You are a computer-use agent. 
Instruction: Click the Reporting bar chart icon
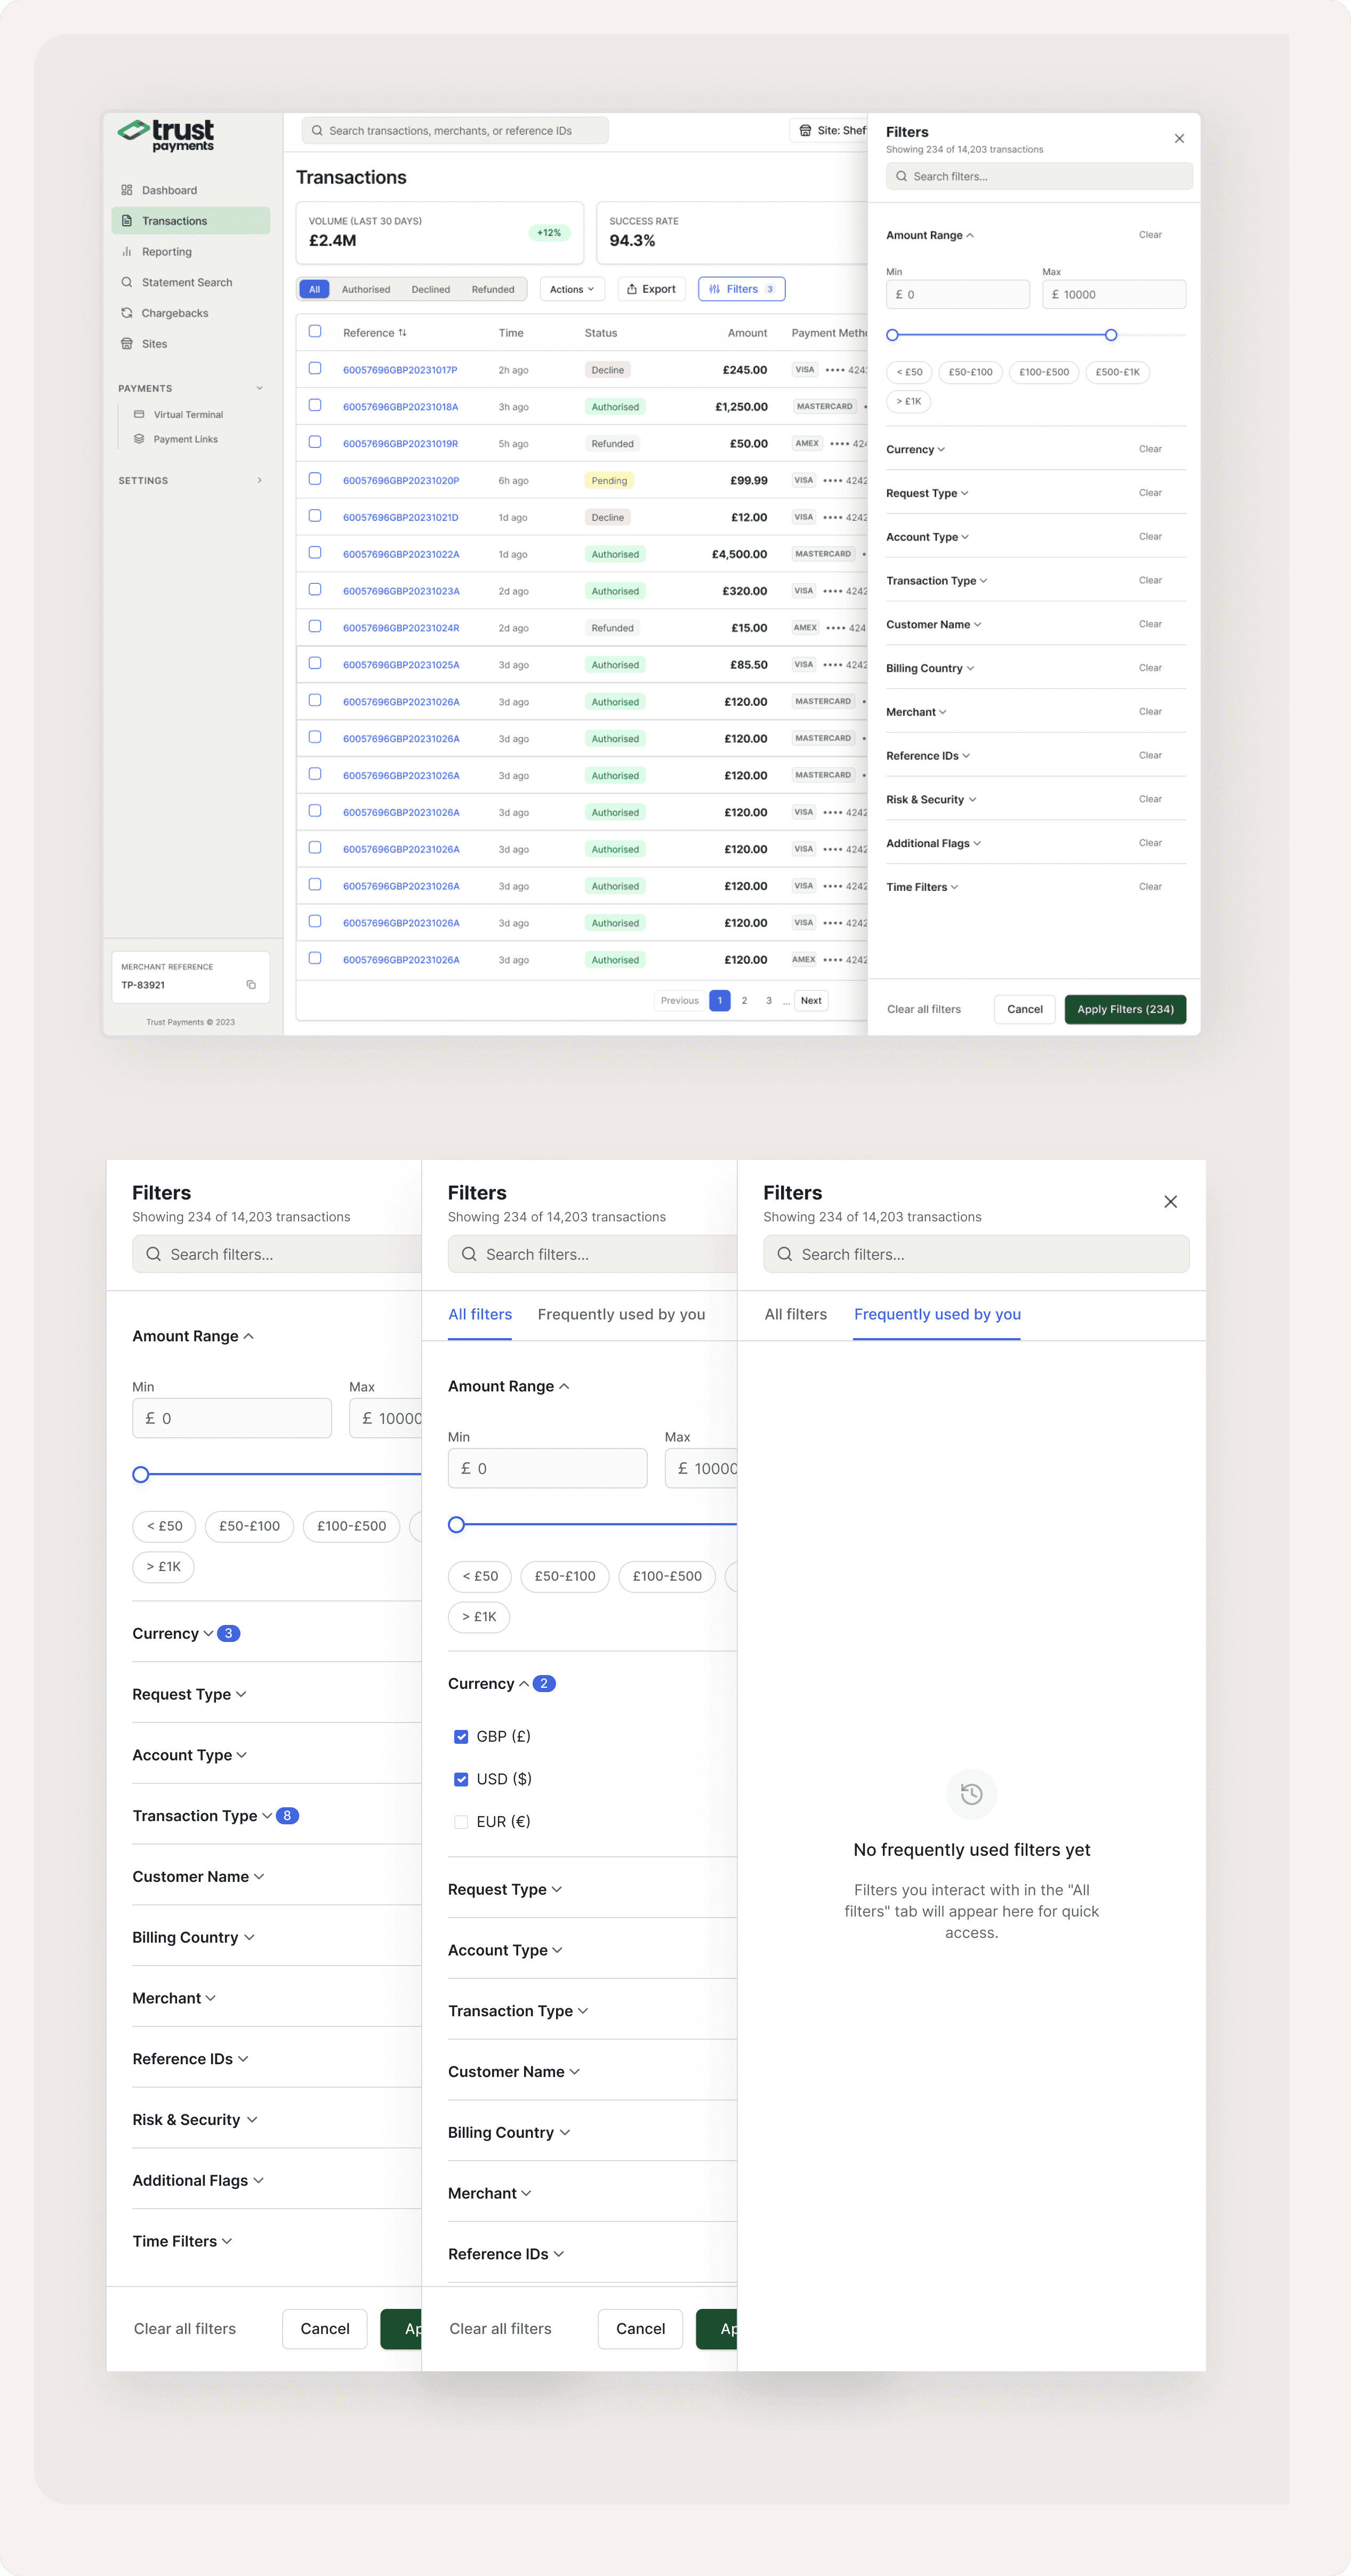(x=127, y=252)
